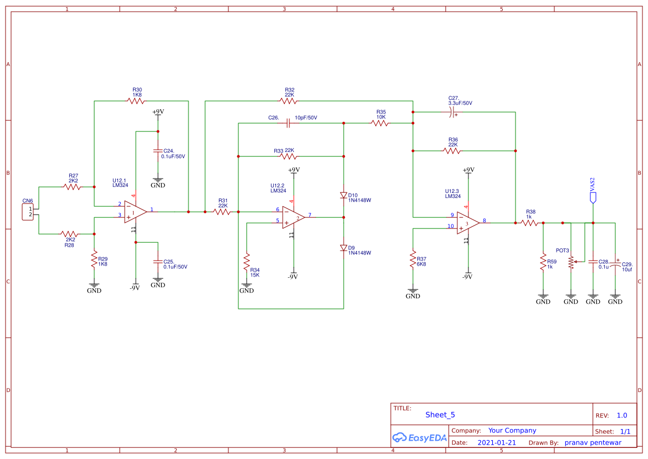The height and width of the screenshot is (459, 648).
Task: Select the C26 10pF capacitor symbol
Action: click(288, 123)
